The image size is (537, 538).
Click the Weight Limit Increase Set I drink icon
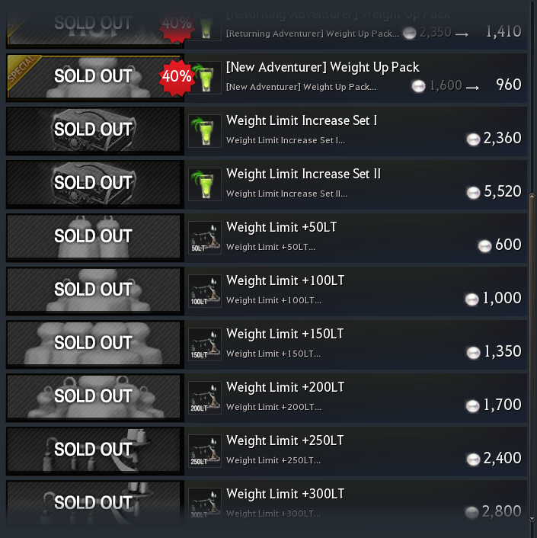pyautogui.click(x=205, y=130)
